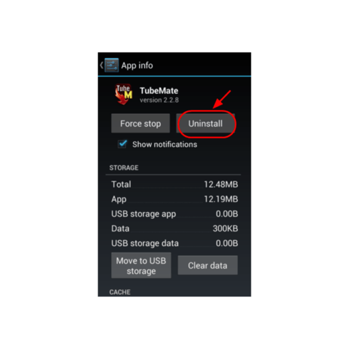Tap the Total 12.48MB storage row
Screen dimensions: 349x349
click(x=174, y=184)
